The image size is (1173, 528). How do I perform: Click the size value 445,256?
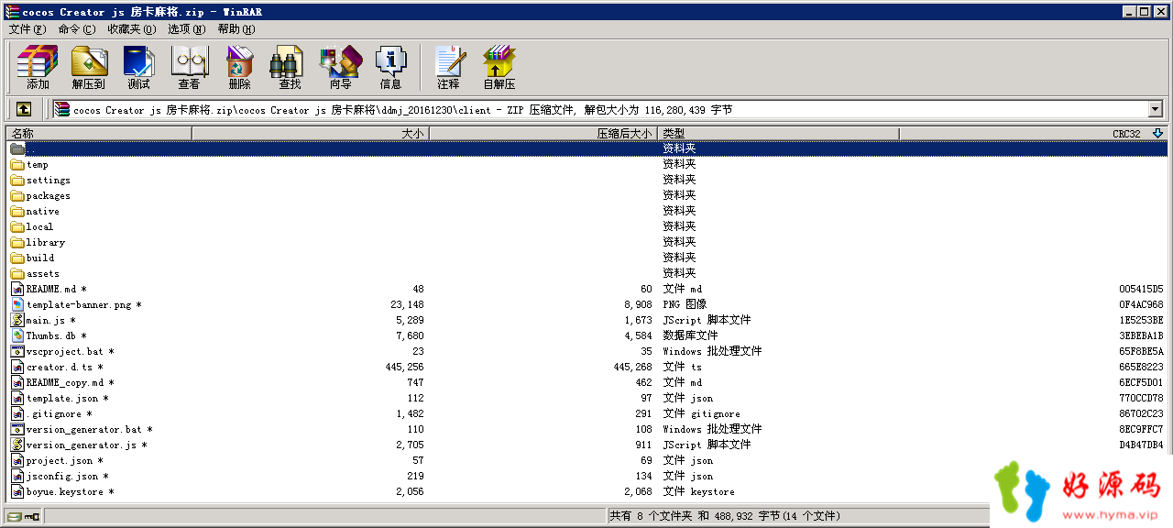[404, 367]
